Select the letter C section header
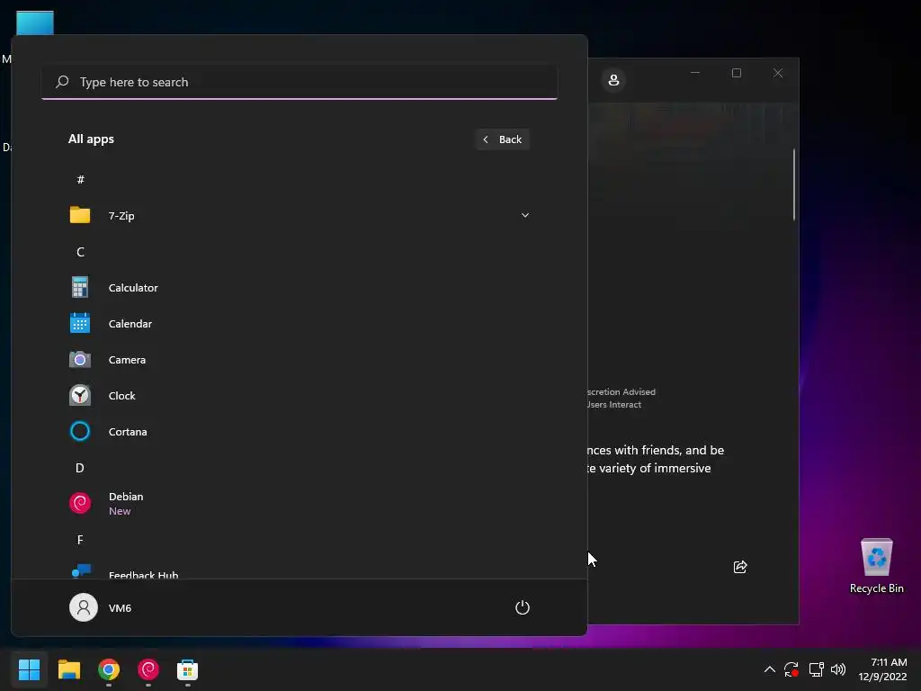Viewport: 921px width, 691px height. pyautogui.click(x=80, y=252)
